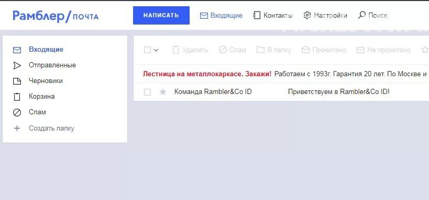429x200 pixels.
Task: Select Входящие folder in the sidebar
Action: pos(46,50)
